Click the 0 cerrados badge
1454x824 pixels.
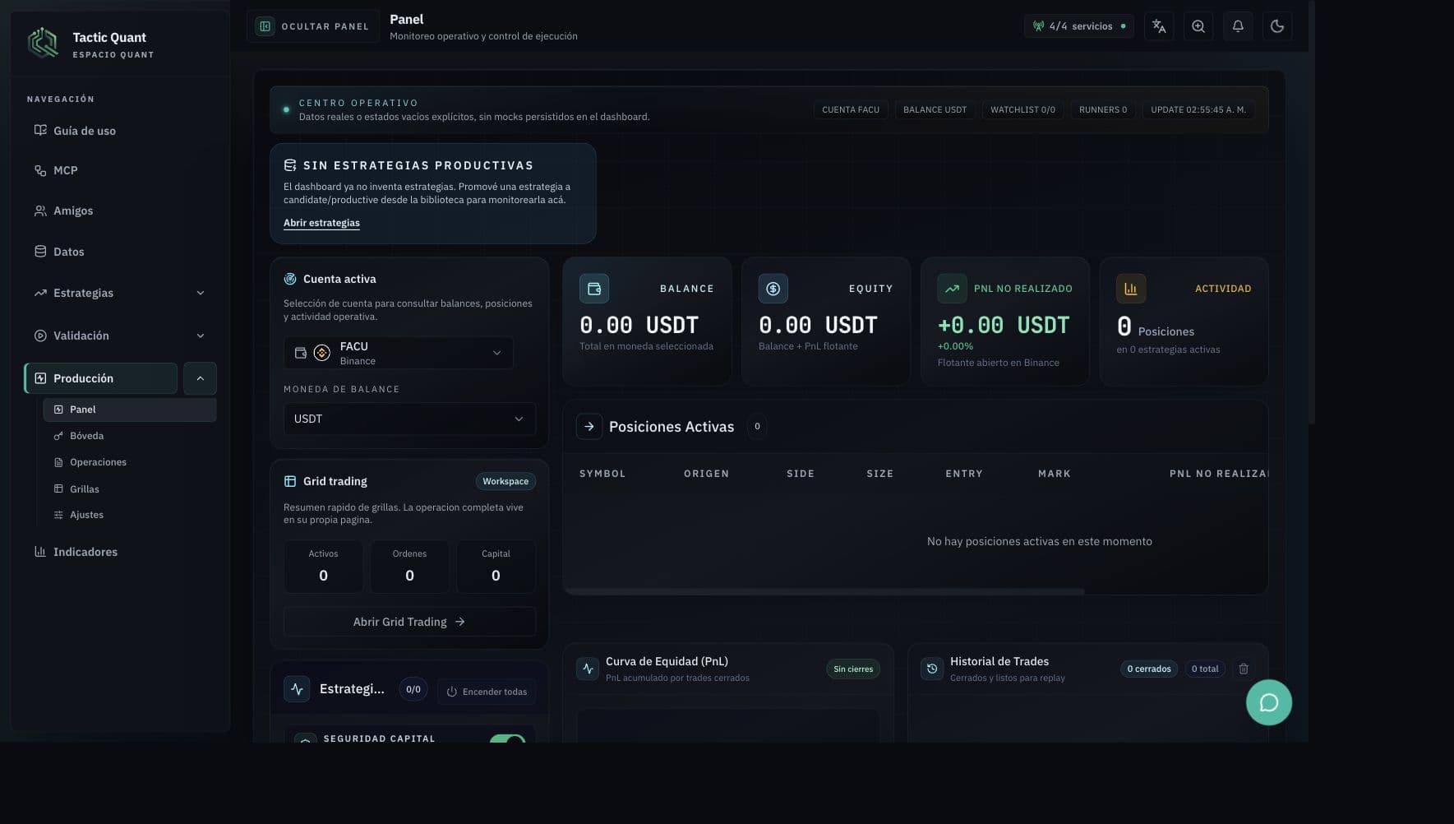tap(1149, 669)
